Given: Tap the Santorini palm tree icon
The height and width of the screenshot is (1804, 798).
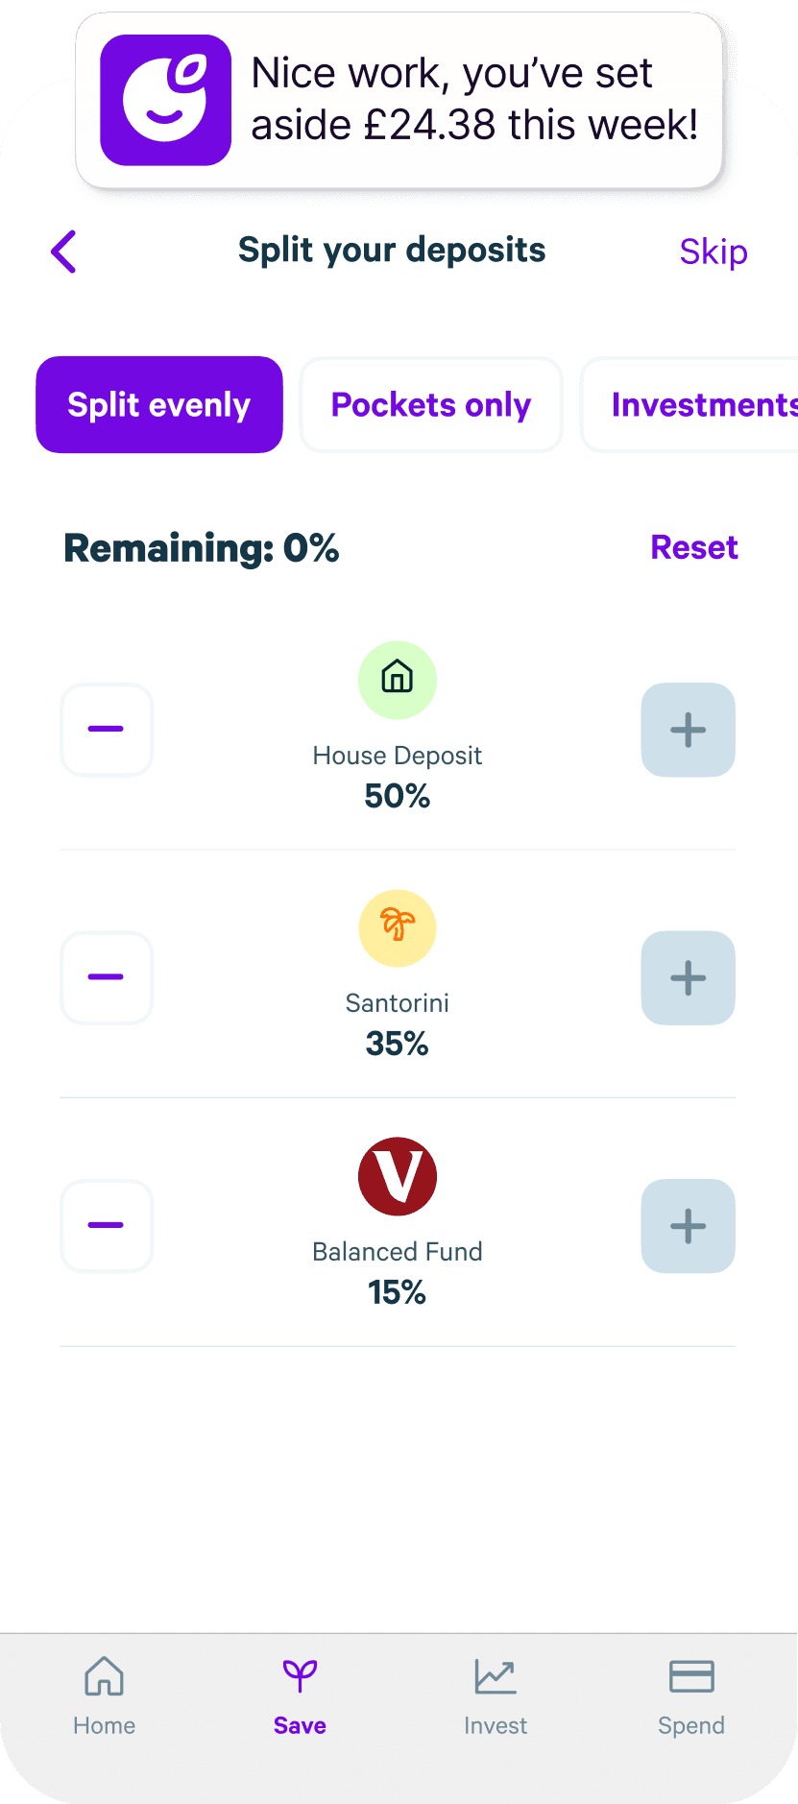Looking at the screenshot, I should click(398, 927).
